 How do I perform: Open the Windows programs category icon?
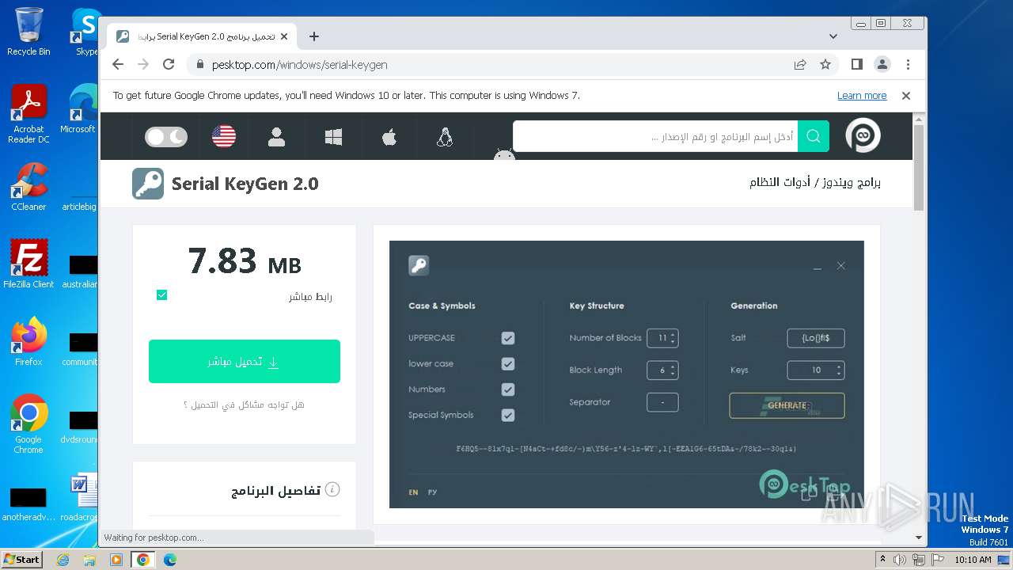point(333,137)
